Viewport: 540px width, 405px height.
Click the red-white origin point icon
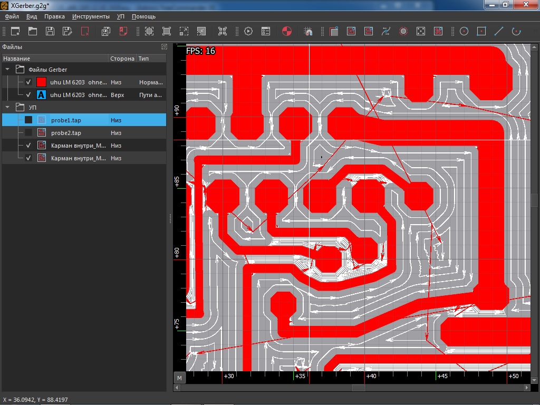287,31
